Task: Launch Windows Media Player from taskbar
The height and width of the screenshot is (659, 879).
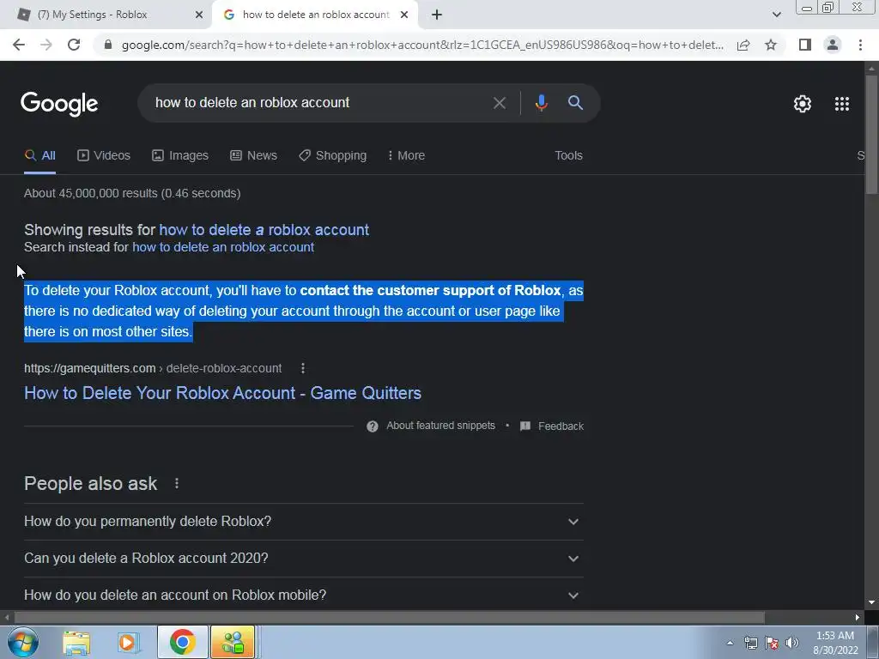Action: pos(129,642)
